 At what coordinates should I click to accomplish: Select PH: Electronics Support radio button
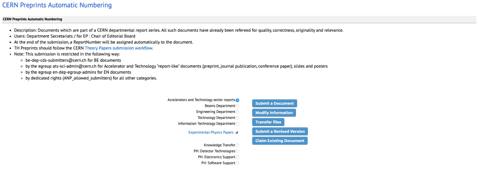coord(237,157)
